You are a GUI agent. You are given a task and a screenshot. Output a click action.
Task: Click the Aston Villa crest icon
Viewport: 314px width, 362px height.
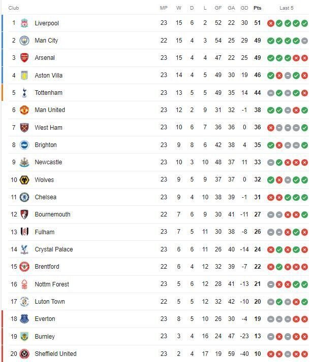pos(24,75)
